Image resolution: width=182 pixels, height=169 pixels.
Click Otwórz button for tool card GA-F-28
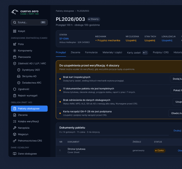175,113
